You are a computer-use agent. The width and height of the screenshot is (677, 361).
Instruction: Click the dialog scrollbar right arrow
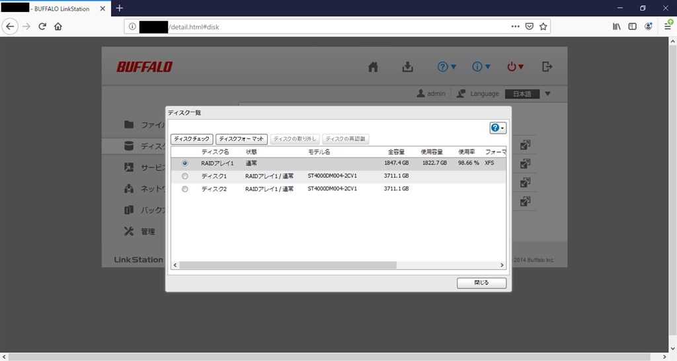coord(502,265)
